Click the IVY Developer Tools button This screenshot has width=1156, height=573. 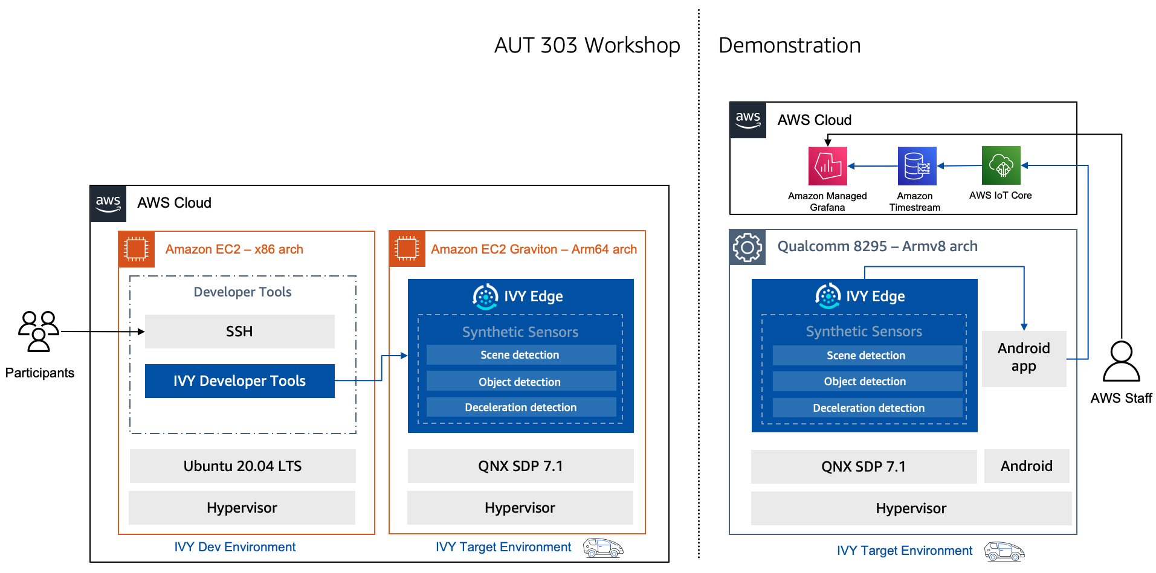coord(239,380)
